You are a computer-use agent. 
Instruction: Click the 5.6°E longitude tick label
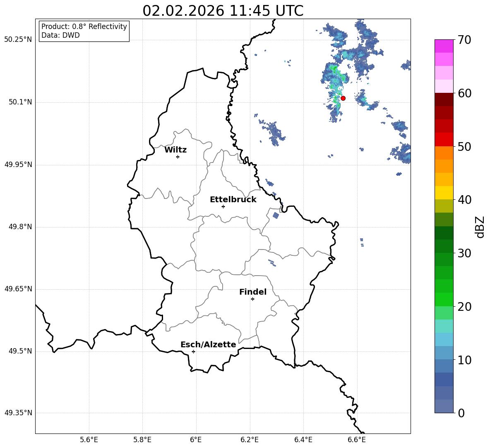pos(89,440)
